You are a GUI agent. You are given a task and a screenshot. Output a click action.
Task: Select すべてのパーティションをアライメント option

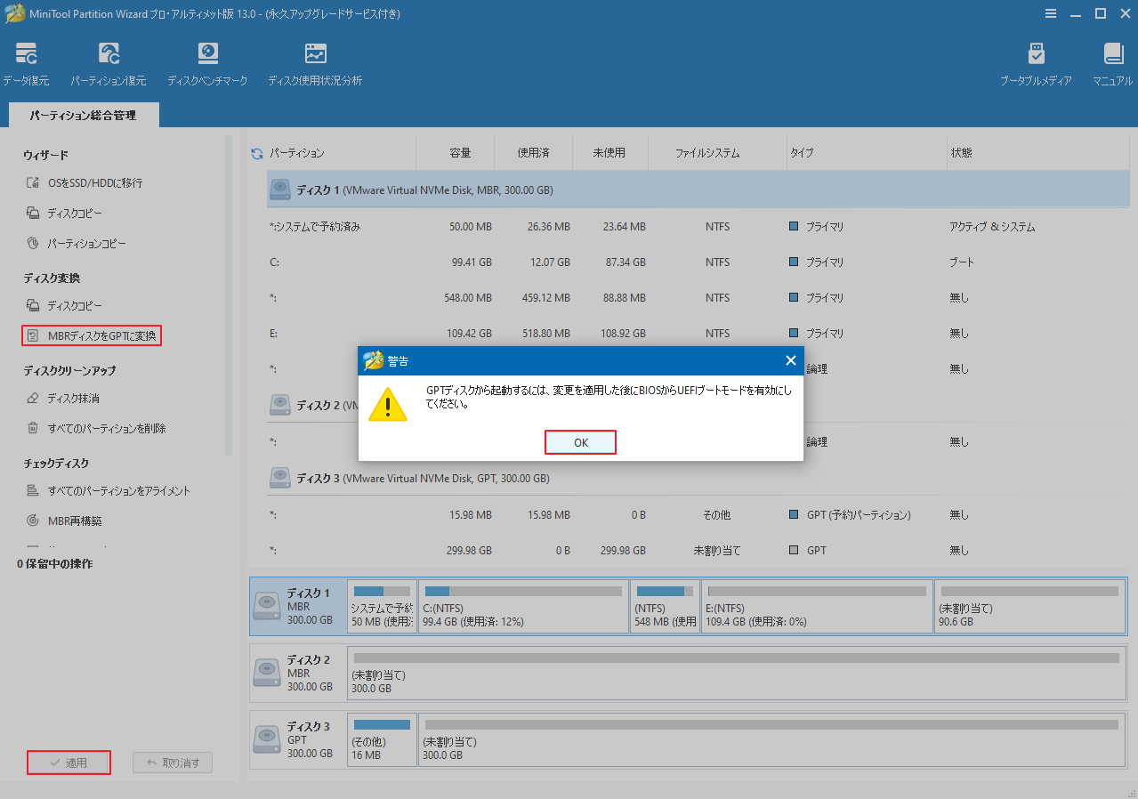point(119,490)
